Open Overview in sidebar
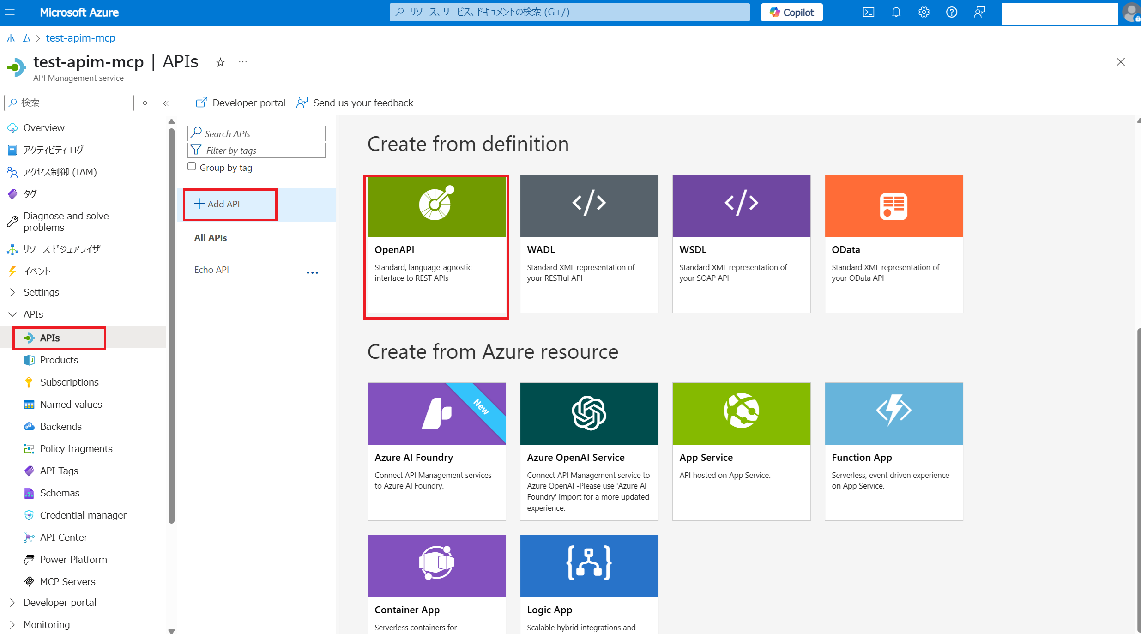 (44, 127)
